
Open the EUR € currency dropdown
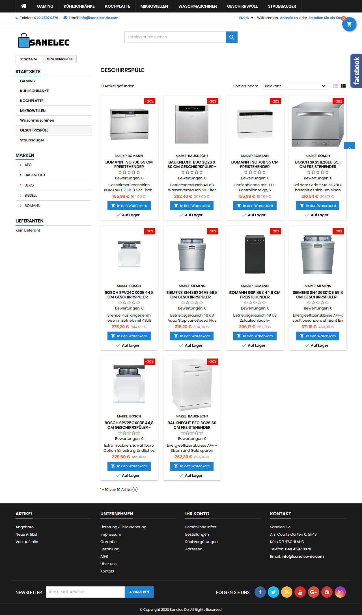pos(246,18)
